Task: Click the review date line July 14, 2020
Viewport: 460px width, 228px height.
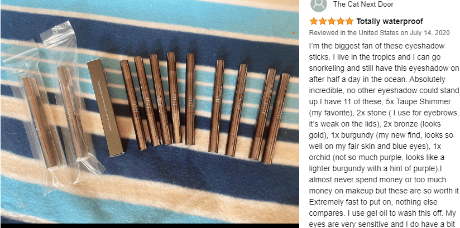Action: [379, 33]
